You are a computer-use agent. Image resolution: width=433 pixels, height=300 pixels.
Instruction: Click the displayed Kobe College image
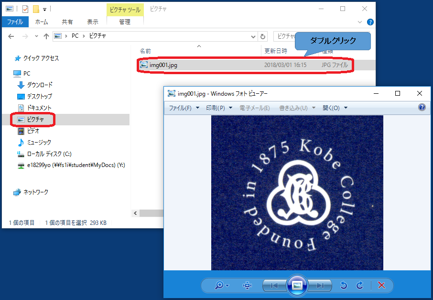coord(297,193)
